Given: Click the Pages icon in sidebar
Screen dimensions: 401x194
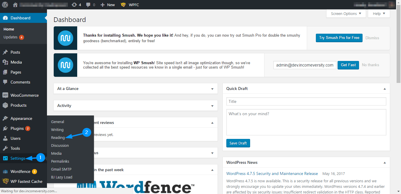Looking at the screenshot, I should [5, 72].
